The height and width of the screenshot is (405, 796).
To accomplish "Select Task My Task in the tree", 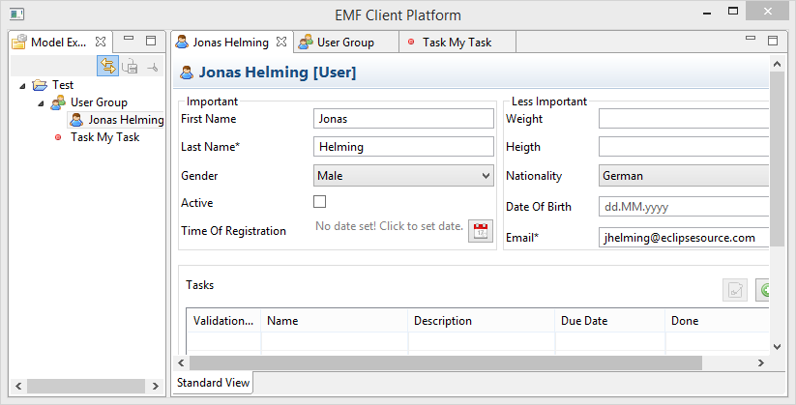I will tap(104, 137).
